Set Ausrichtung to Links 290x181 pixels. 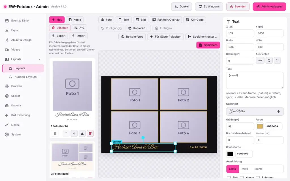pos(232,169)
